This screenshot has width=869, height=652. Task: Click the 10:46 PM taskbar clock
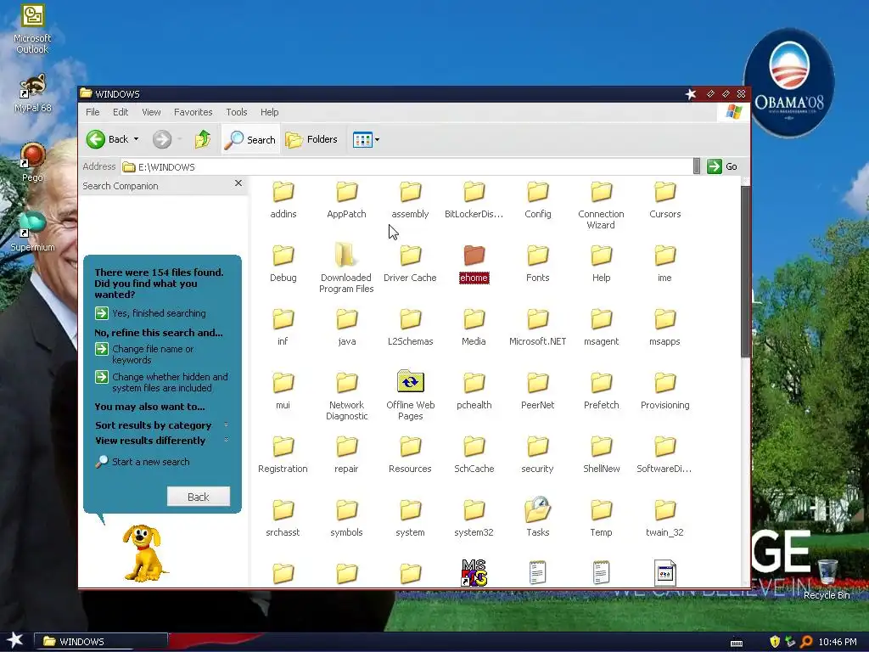click(838, 642)
